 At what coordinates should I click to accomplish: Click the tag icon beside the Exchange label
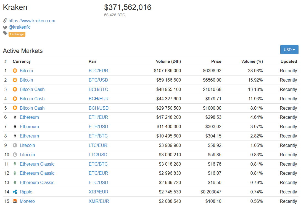[5, 33]
